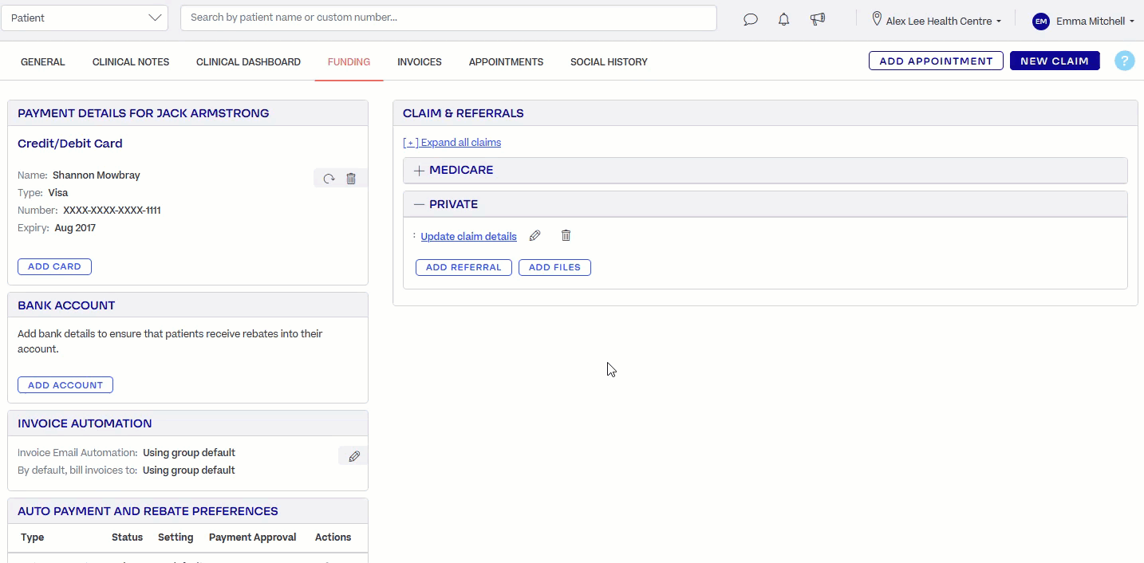Viewport: 1144px width, 563px height.
Task: Open announcements via the megaphone icon
Action: click(x=817, y=19)
